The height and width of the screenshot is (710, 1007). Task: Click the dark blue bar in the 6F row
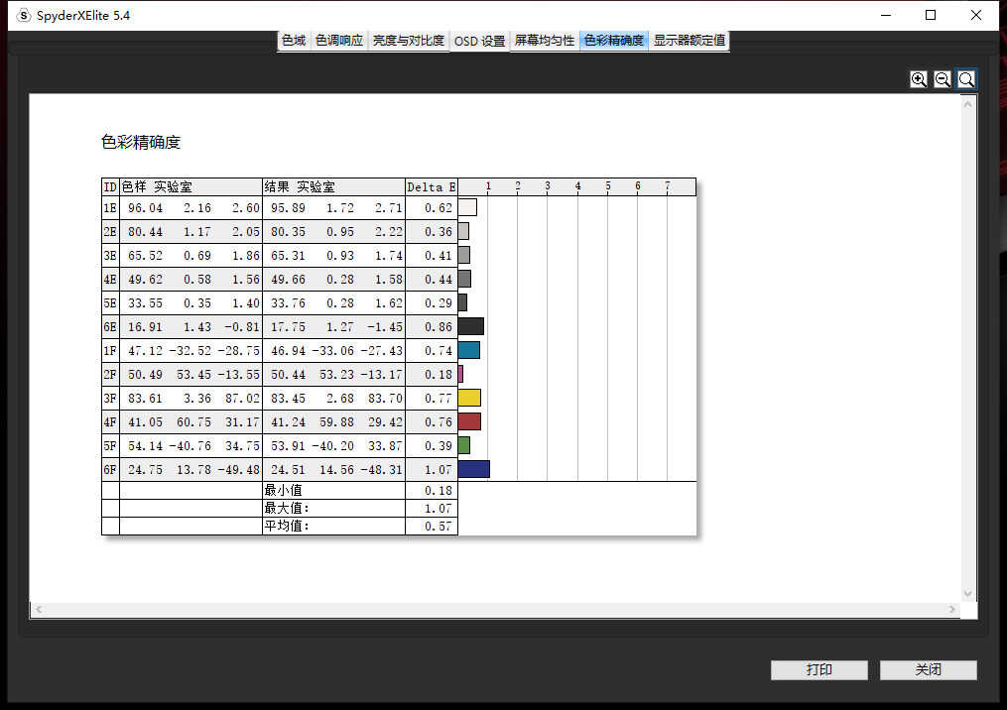pos(474,469)
